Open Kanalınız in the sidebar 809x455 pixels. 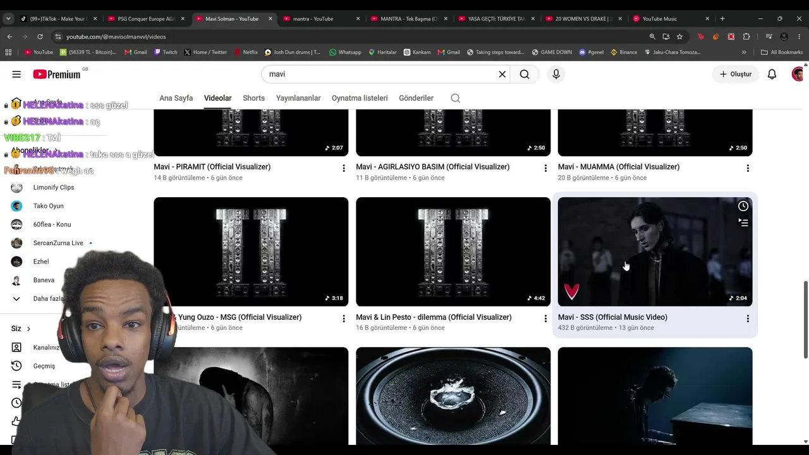(x=46, y=348)
